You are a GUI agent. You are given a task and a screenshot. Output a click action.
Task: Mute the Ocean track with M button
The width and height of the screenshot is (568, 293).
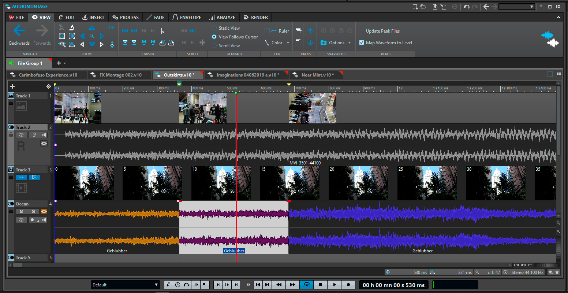[x=22, y=211]
